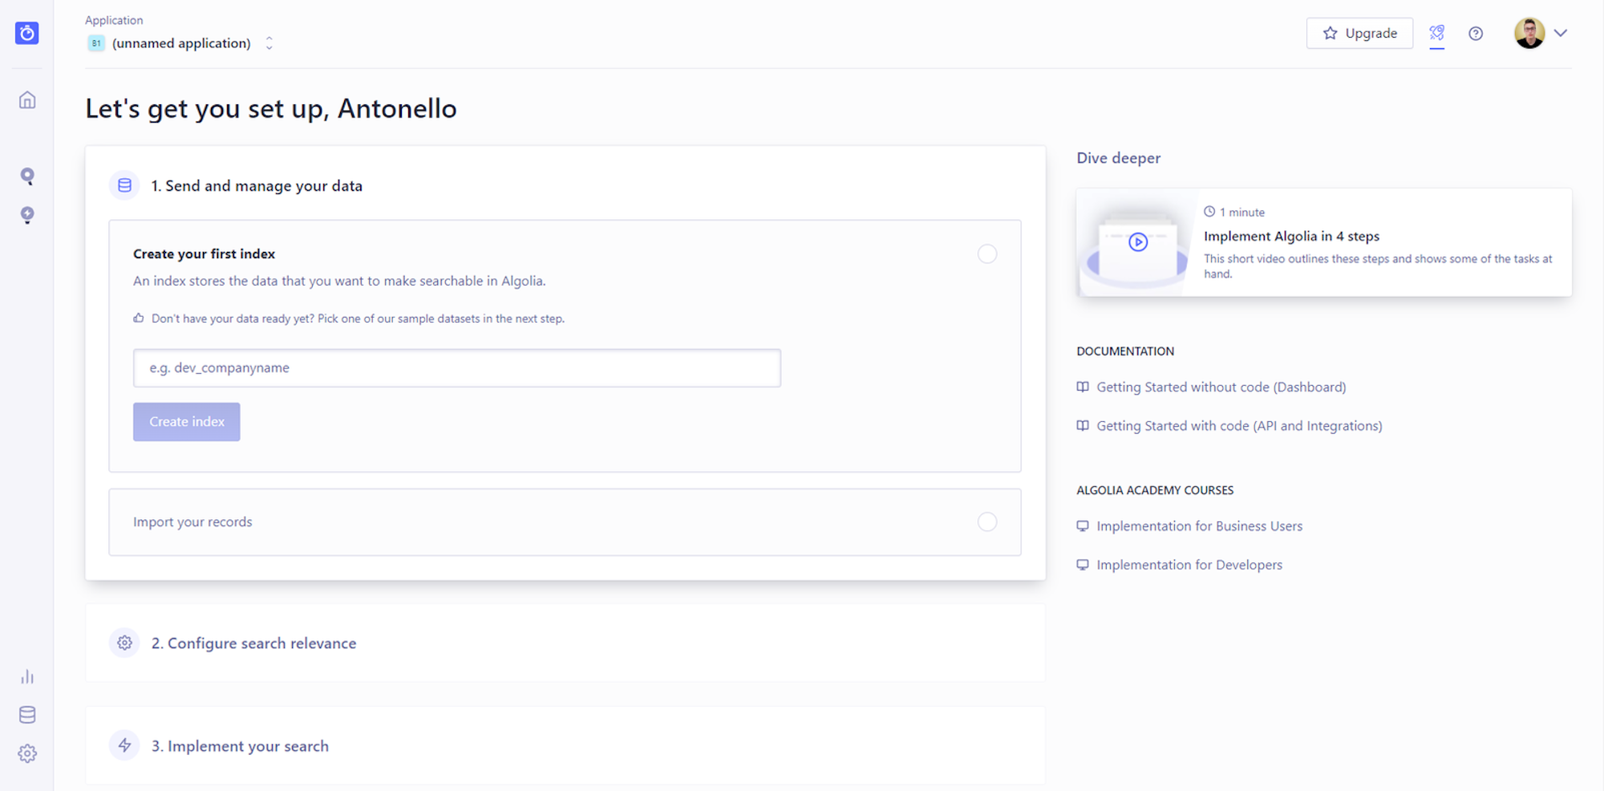Open Implementation for Business Users course
Image resolution: width=1604 pixels, height=791 pixels.
tap(1199, 526)
